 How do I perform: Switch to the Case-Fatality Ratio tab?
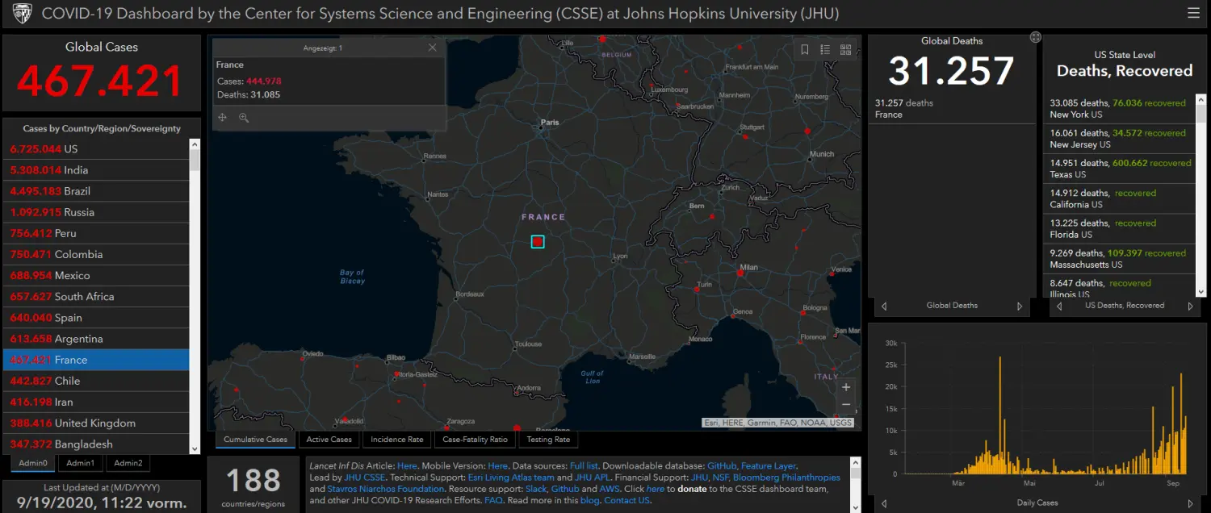tap(475, 440)
